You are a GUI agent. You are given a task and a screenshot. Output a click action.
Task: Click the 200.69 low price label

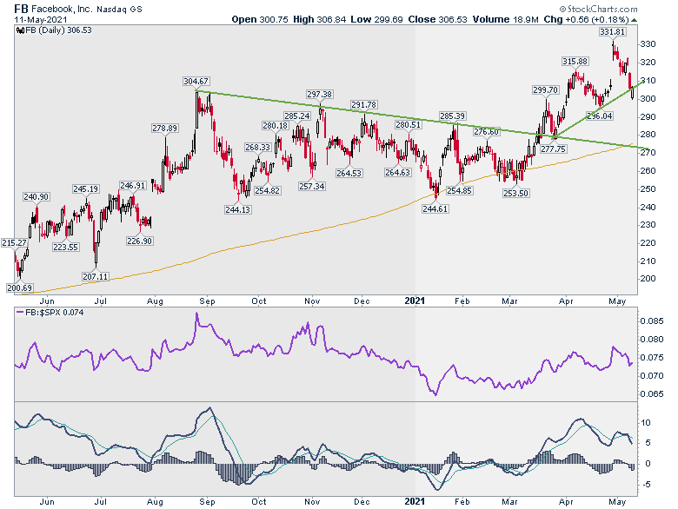point(19,288)
